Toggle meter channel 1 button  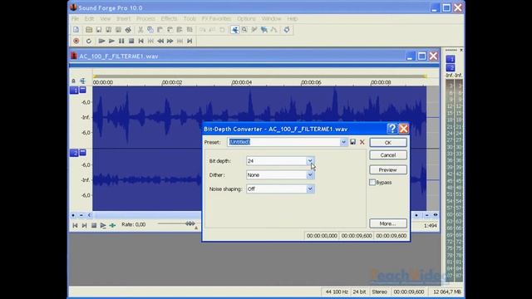[451, 59]
